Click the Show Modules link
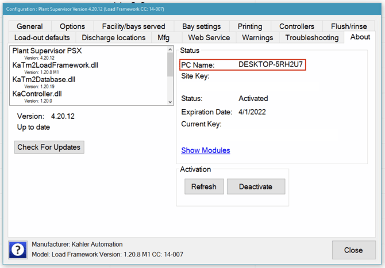Image resolution: width=385 pixels, height=268 pixels. [x=206, y=150]
